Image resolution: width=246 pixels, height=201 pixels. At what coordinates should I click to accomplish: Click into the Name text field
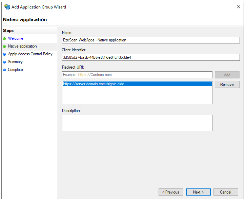click(150, 40)
